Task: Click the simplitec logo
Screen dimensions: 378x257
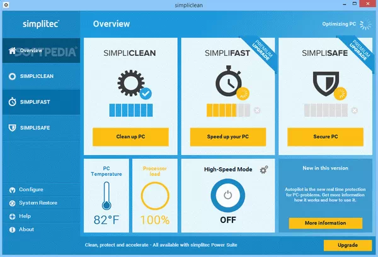Action: pyautogui.click(x=41, y=24)
